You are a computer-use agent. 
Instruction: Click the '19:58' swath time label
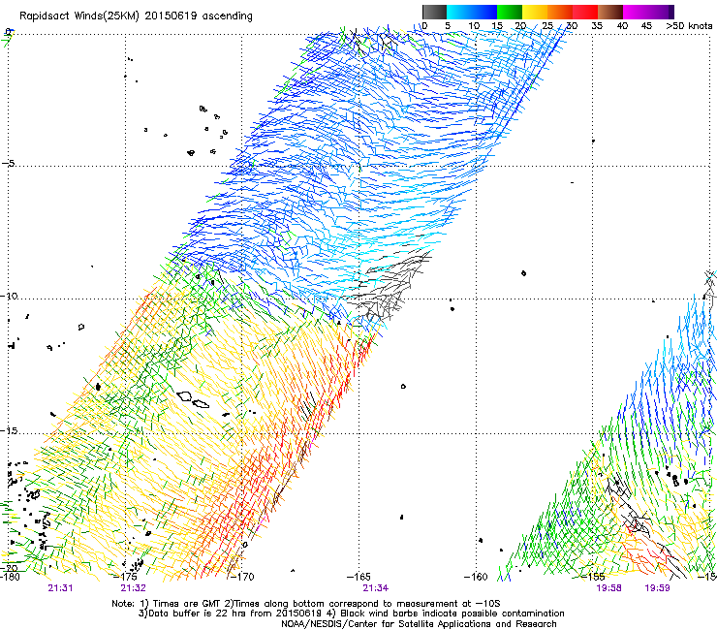click(x=608, y=588)
